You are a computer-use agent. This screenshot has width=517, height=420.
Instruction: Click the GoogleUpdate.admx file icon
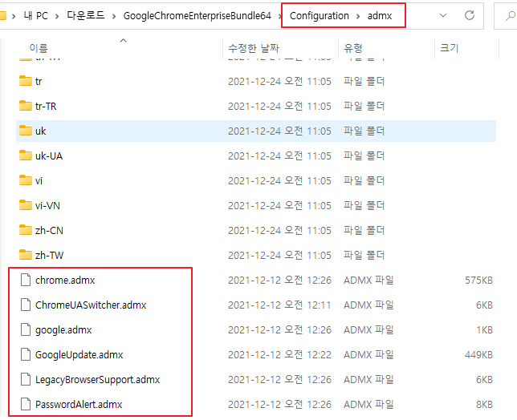(26, 354)
